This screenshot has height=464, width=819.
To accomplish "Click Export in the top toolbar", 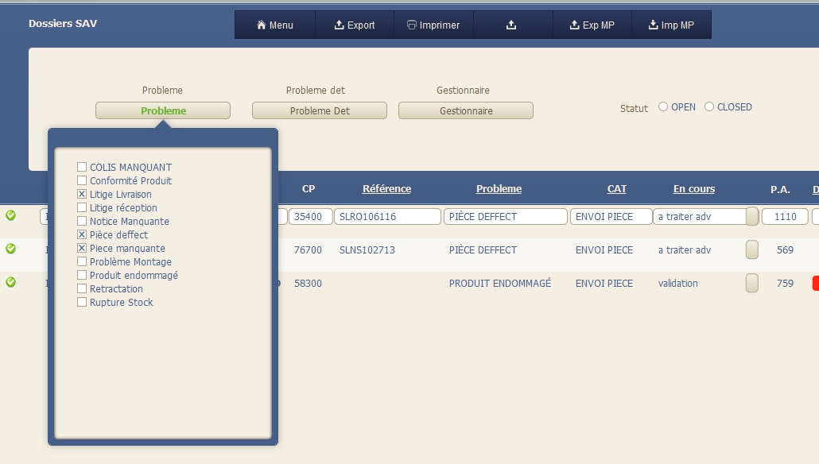I will coord(355,25).
